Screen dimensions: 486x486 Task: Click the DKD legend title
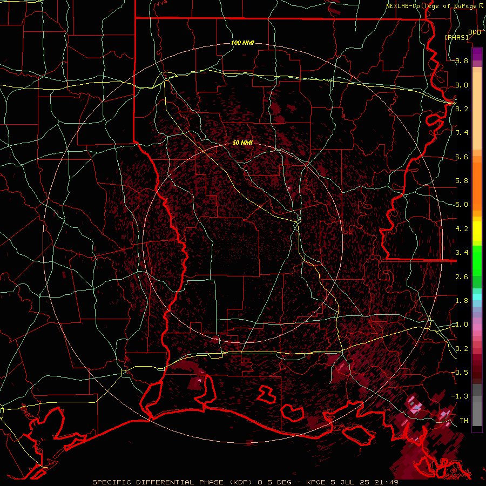(x=475, y=32)
